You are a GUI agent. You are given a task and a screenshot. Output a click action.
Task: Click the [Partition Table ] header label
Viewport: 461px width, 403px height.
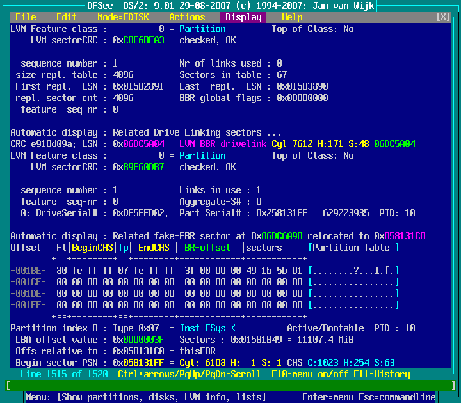click(x=353, y=248)
